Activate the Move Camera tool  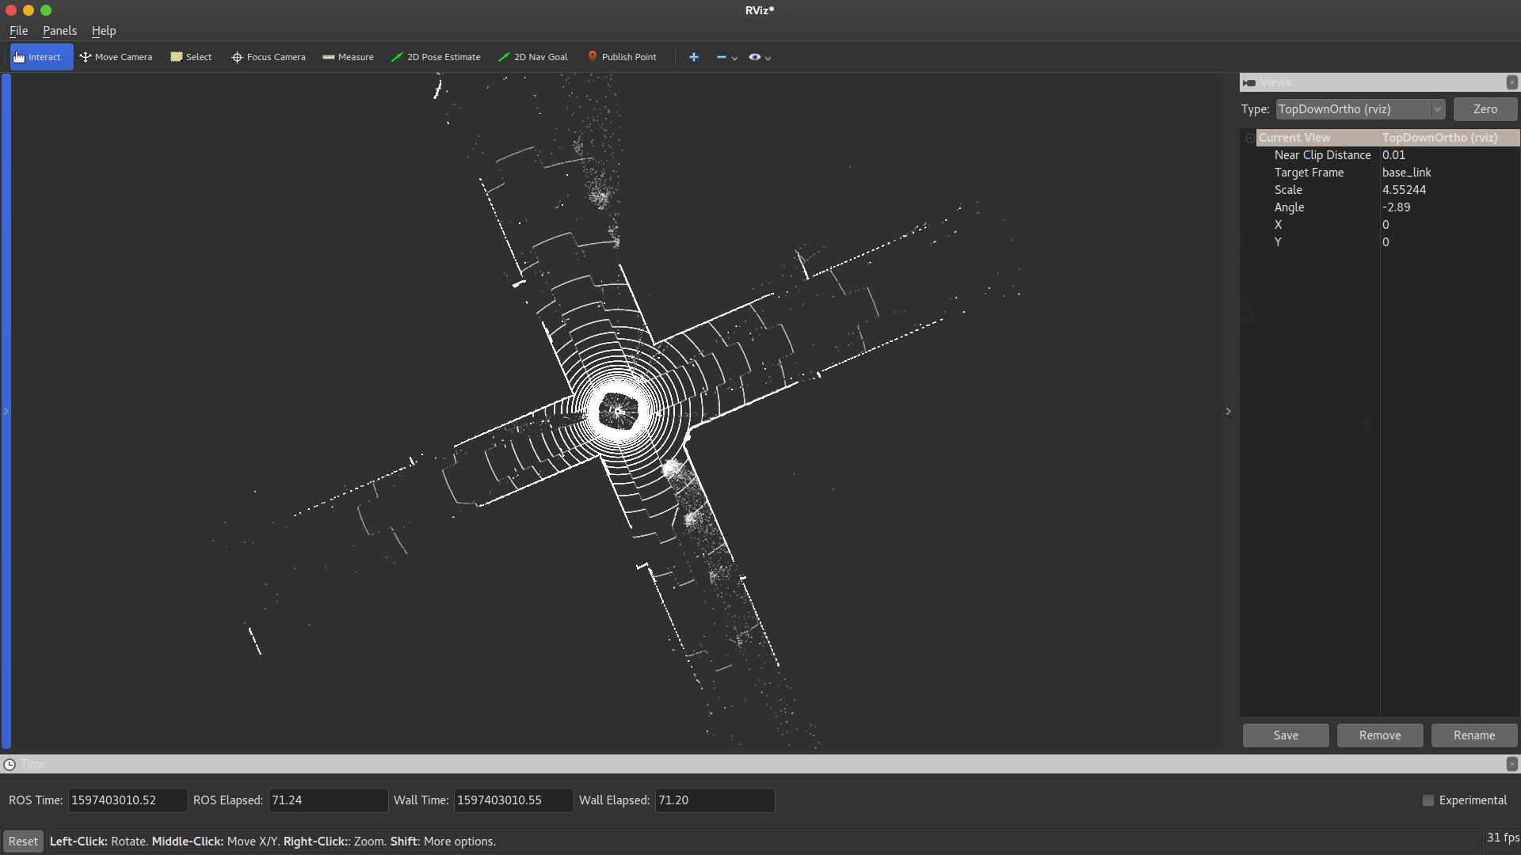116,56
